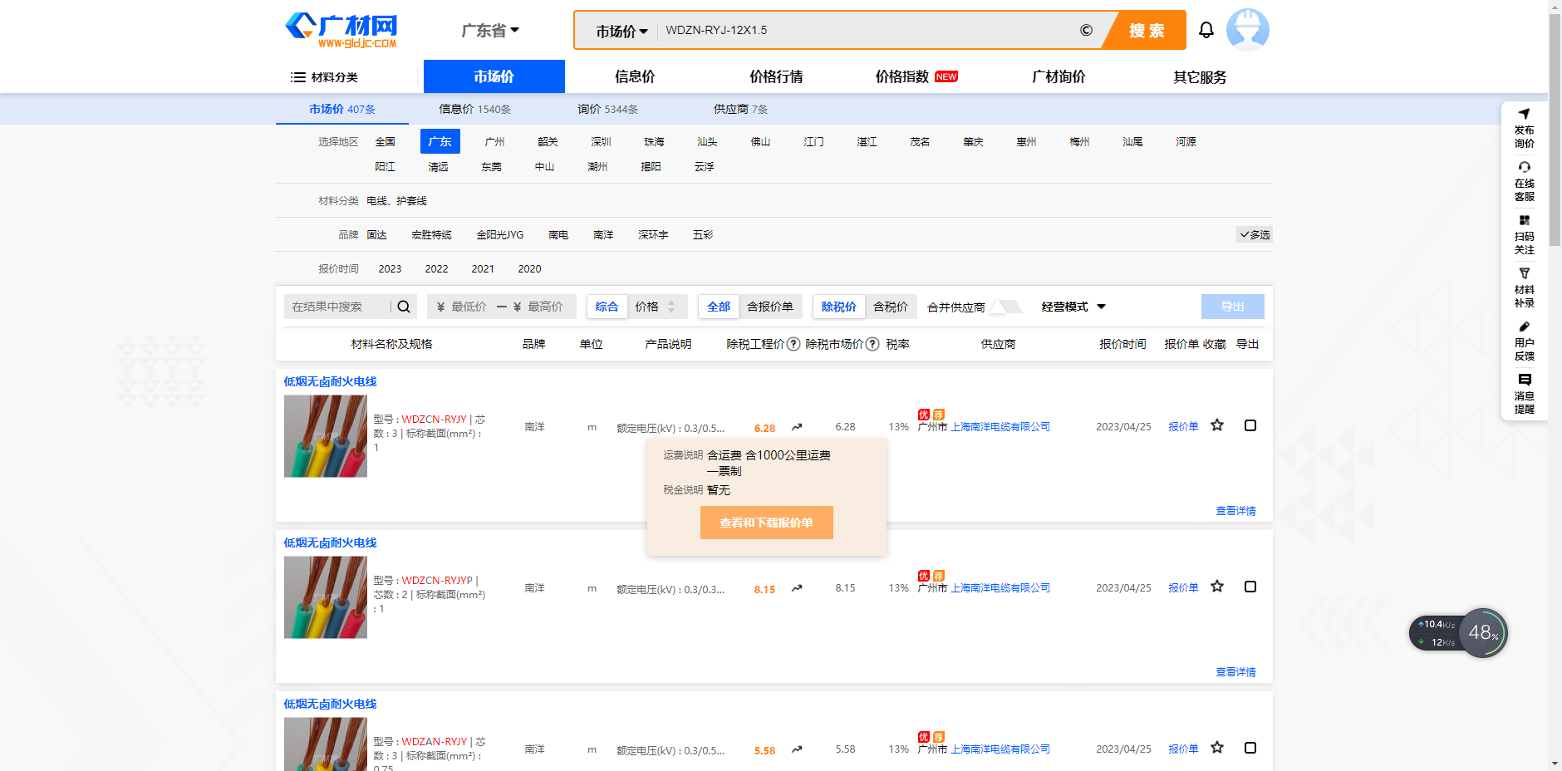Filter brand by 金阳光JYG
This screenshot has width=1562, height=771.
[x=499, y=235]
